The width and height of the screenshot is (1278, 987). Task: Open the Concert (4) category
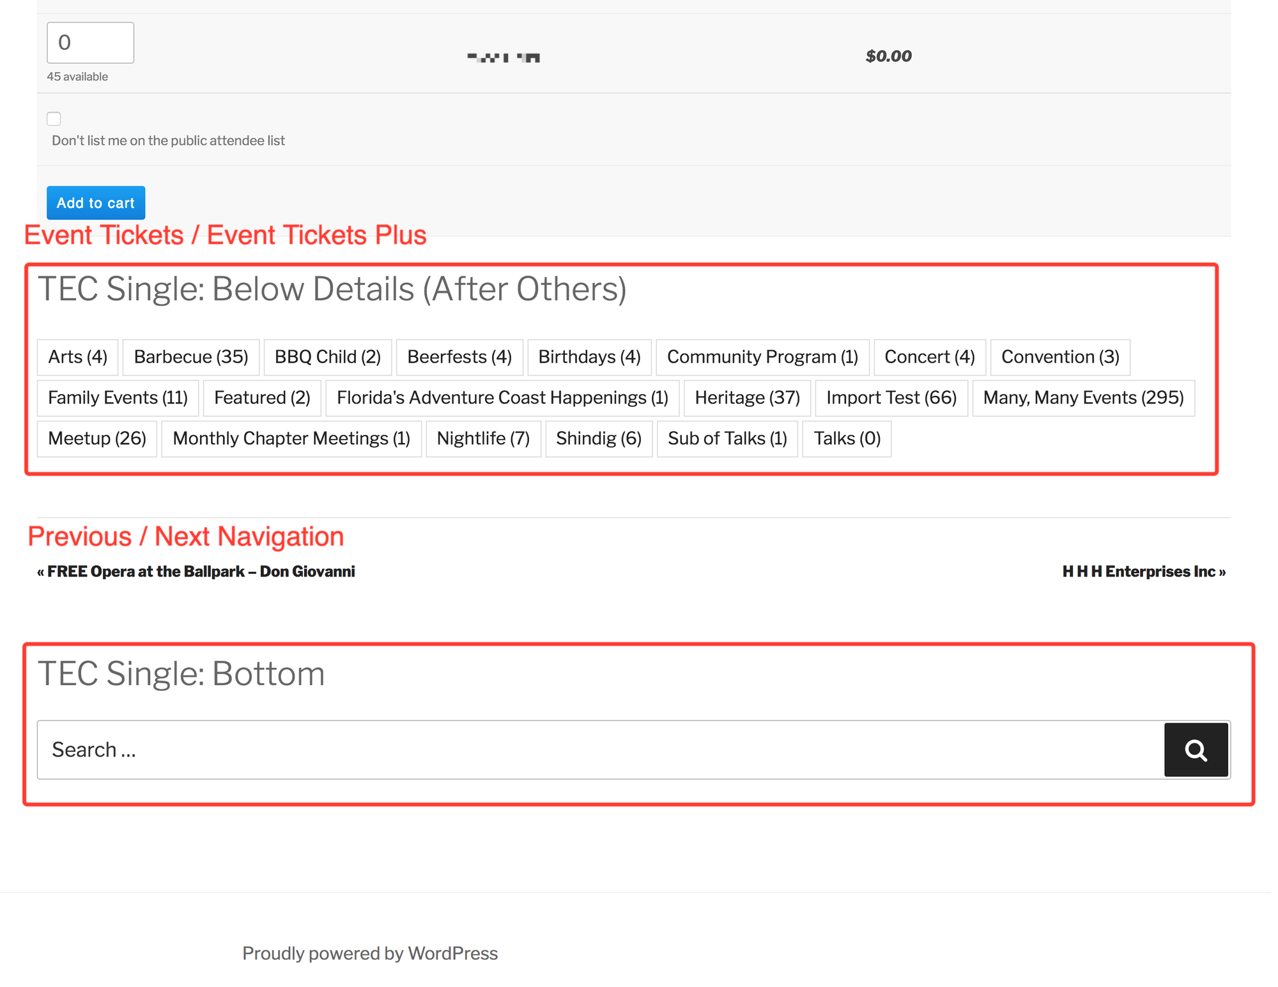click(929, 357)
